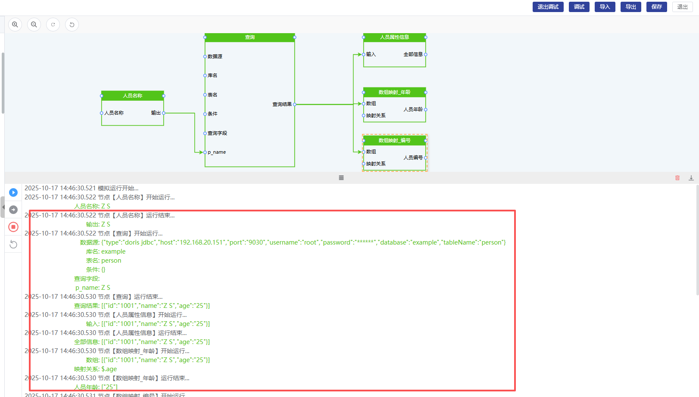Click the 导出 export button
This screenshot has height=397, width=699.
tap(630, 7)
